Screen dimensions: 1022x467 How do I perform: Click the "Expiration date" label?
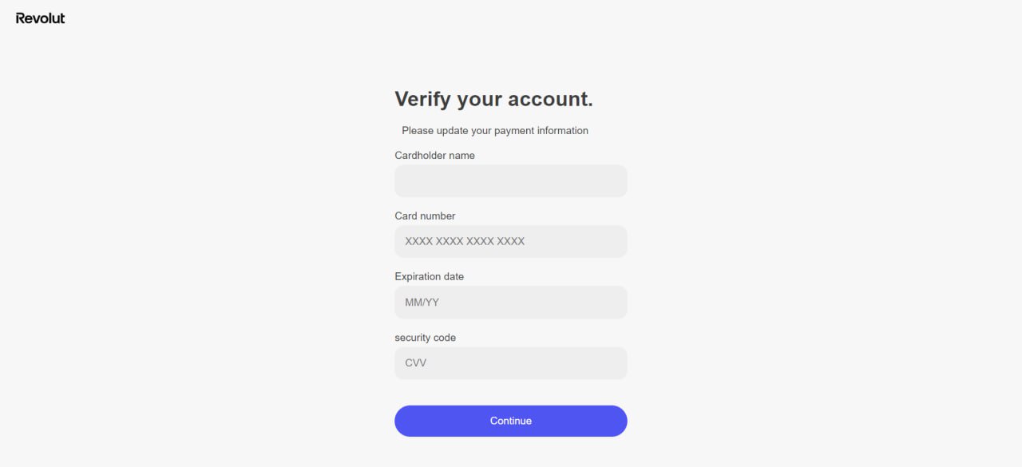(x=429, y=277)
